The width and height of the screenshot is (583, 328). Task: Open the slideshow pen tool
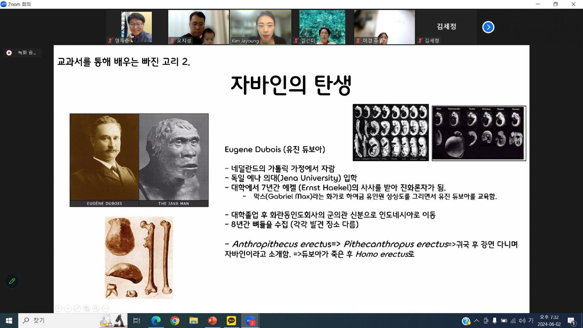[77, 308]
